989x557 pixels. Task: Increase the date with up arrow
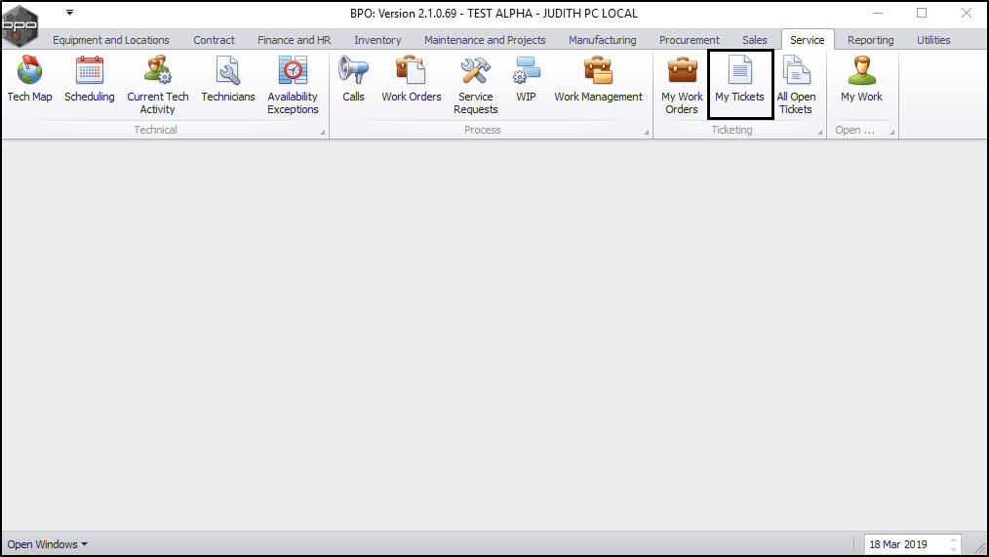click(953, 540)
